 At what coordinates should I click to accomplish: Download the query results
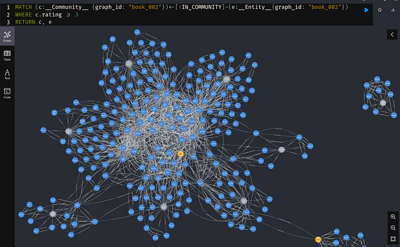pos(393,10)
